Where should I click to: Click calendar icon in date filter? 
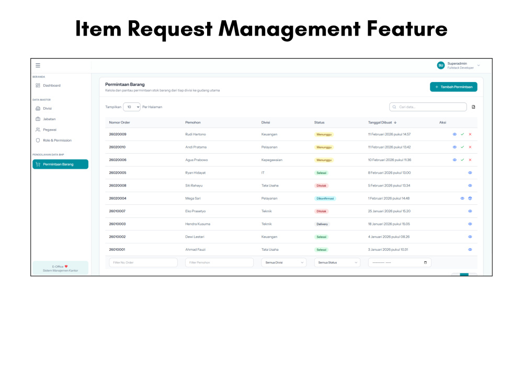[425, 263]
